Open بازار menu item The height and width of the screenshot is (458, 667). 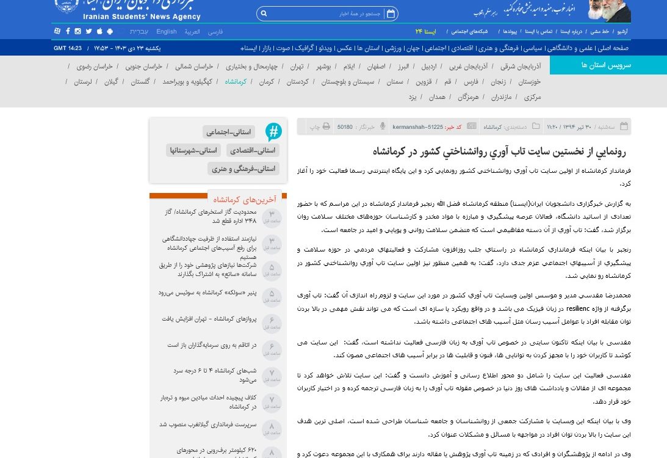[x=266, y=48]
